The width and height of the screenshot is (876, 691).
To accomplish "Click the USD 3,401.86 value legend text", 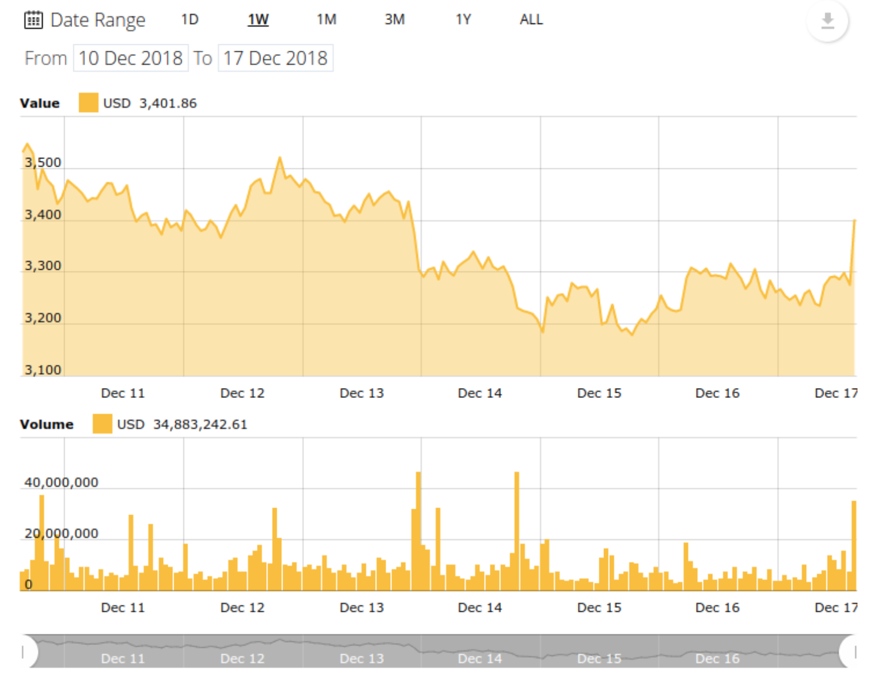I will point(150,103).
